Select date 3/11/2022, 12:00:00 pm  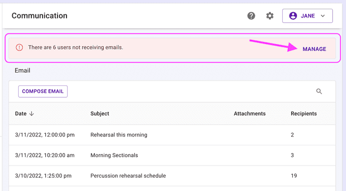45,135
